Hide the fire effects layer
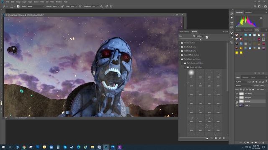Image resolution: width=268 pixels, height=150 pixels. pyautogui.click(x=237, y=94)
